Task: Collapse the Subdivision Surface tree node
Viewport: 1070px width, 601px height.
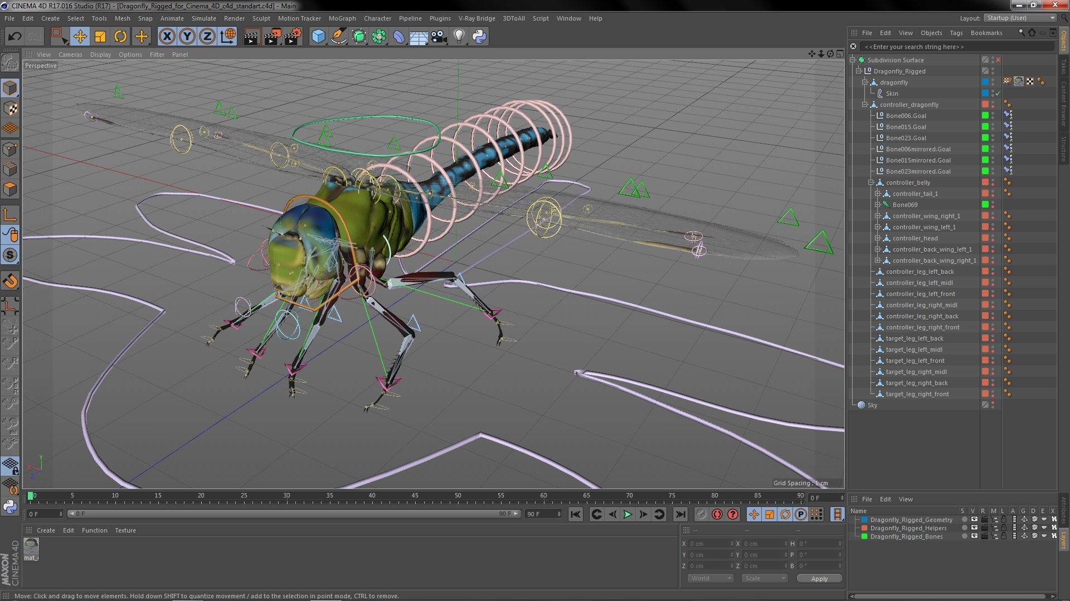Action: coord(853,60)
